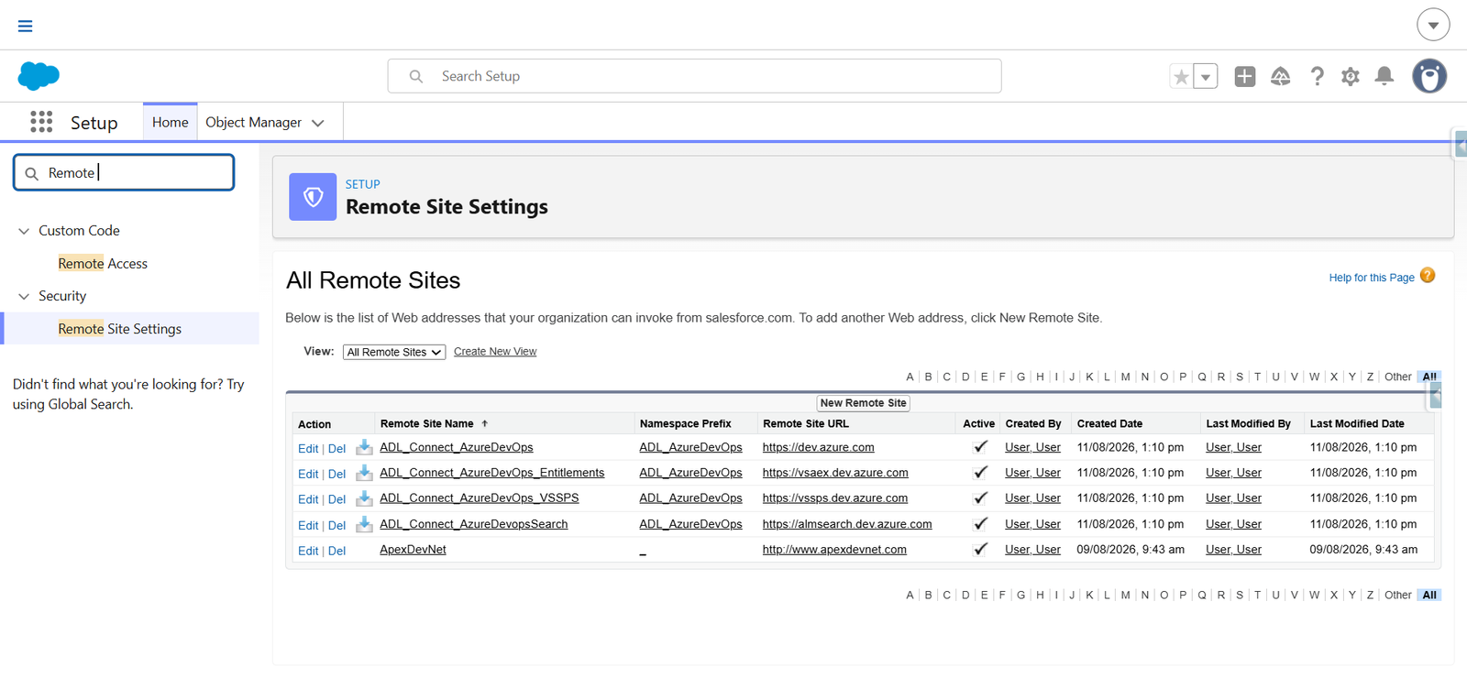1467x678 pixels.
Task: Select Remote Access in the sidebar
Action: pyautogui.click(x=103, y=264)
